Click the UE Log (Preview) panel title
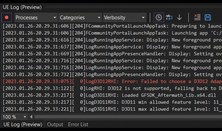This screenshot has height=131, width=222. (x=22, y=7)
